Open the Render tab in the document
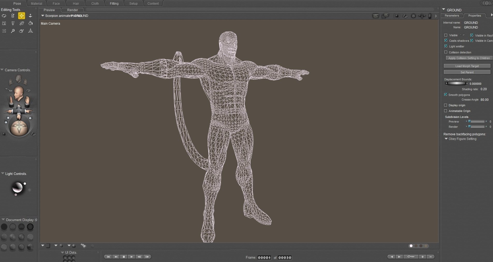Screen dimensions: 493x262 point(72,10)
